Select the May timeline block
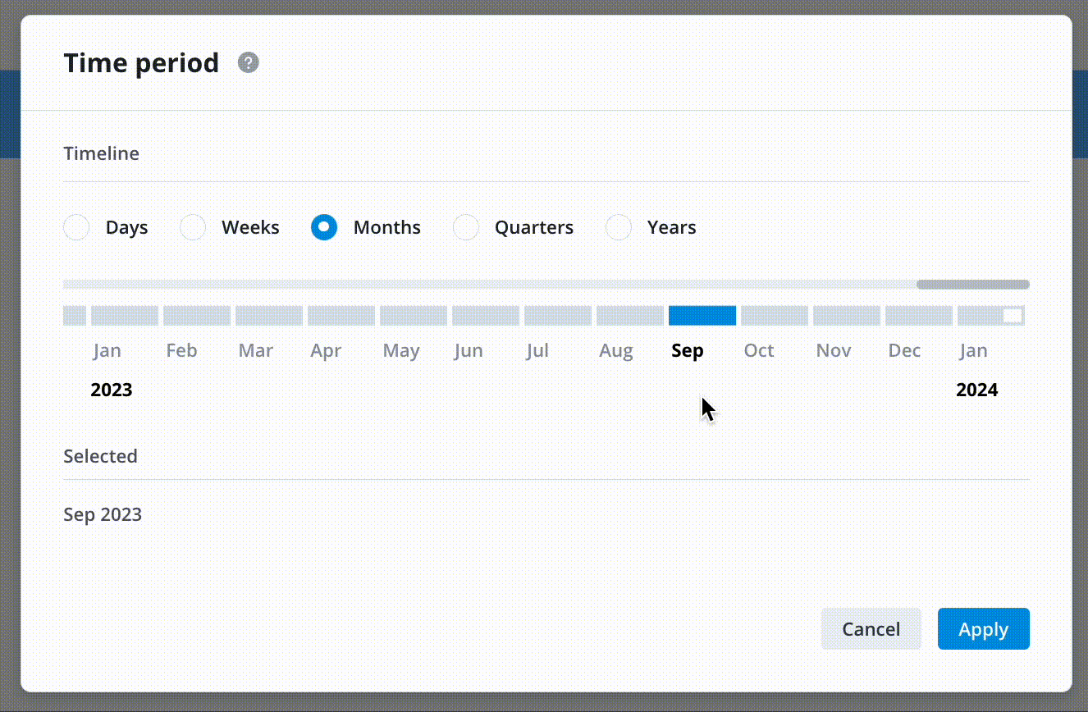Image resolution: width=1088 pixels, height=712 pixels. click(x=414, y=316)
